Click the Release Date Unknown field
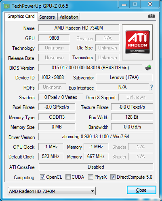 pyautogui.click(x=54, y=58)
